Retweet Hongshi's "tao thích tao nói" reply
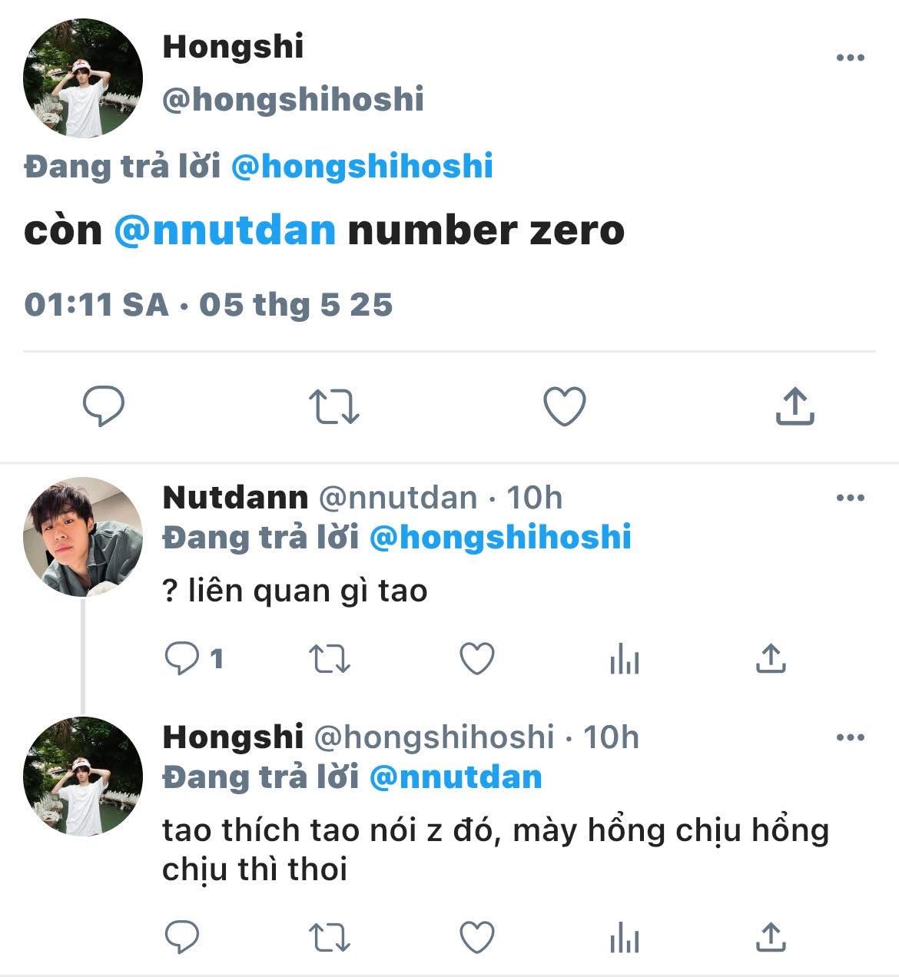Image resolution: width=899 pixels, height=977 pixels. [x=330, y=937]
